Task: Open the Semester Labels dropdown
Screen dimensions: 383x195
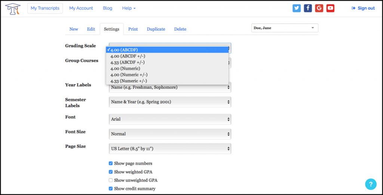Action: click(x=170, y=102)
